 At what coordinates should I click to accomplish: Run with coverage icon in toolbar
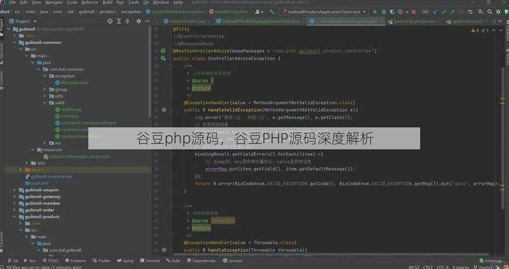coord(392,12)
